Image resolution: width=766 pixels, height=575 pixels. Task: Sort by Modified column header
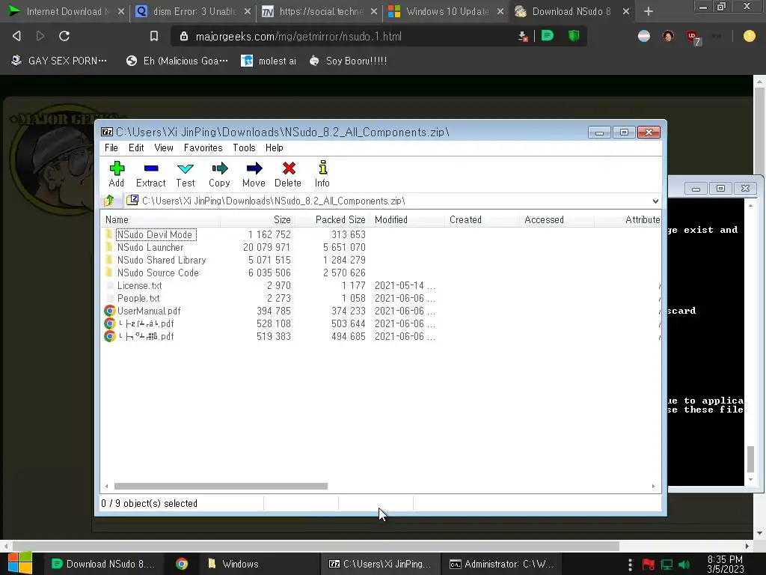pos(407,219)
